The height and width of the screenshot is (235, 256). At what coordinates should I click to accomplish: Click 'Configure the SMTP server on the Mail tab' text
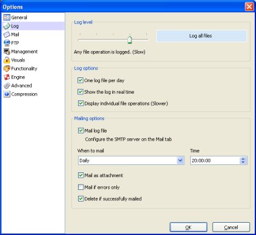click(x=129, y=139)
